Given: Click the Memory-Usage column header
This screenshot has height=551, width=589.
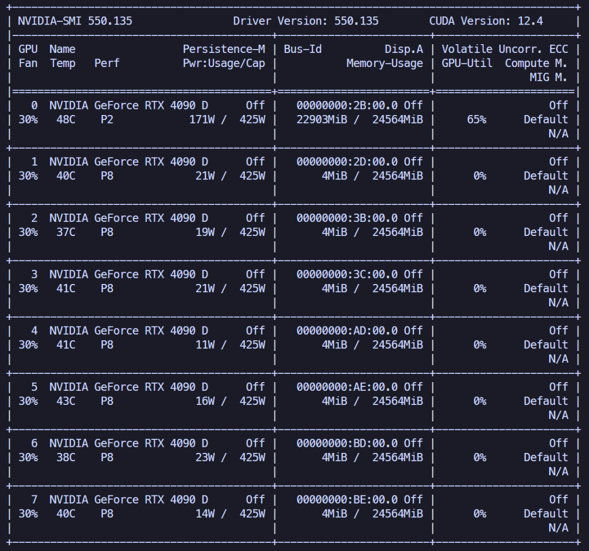Looking at the screenshot, I should click(x=384, y=63).
